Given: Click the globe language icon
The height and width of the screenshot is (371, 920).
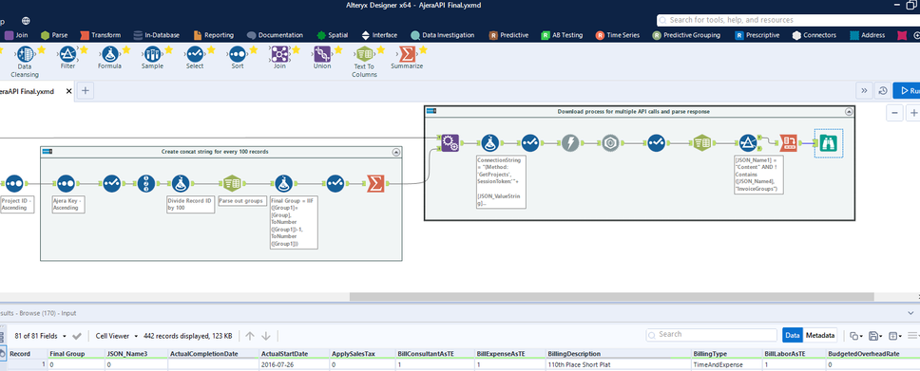Looking at the screenshot, I should click(x=26, y=21).
